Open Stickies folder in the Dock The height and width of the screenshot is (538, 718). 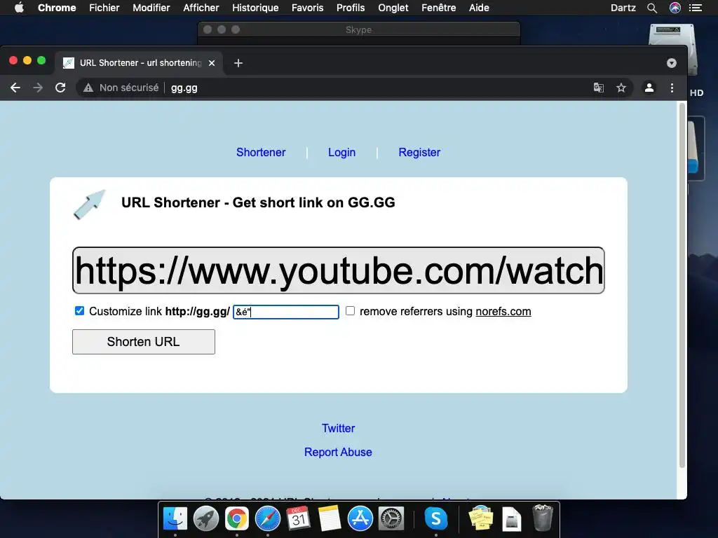(x=481, y=518)
